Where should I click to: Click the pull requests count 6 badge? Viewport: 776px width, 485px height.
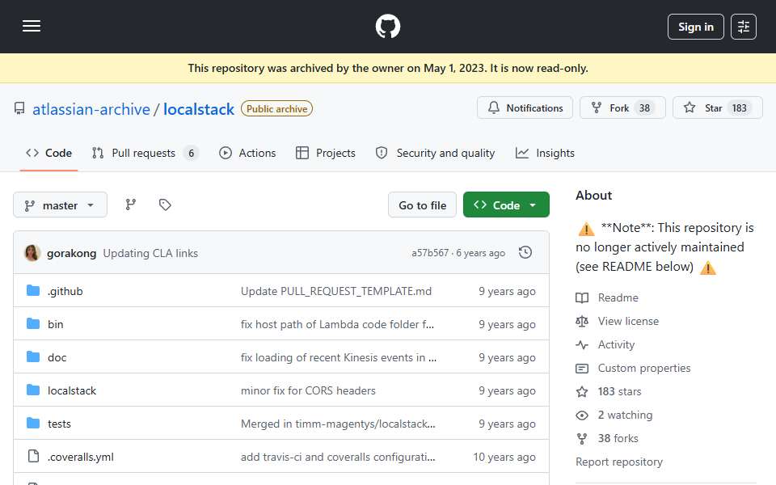(191, 153)
